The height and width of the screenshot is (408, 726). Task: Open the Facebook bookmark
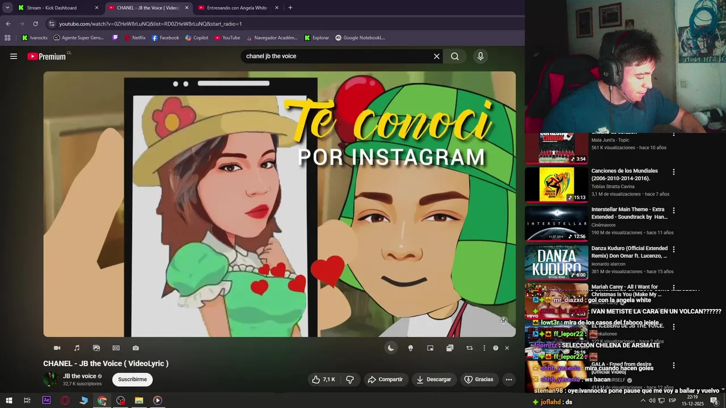click(x=165, y=38)
